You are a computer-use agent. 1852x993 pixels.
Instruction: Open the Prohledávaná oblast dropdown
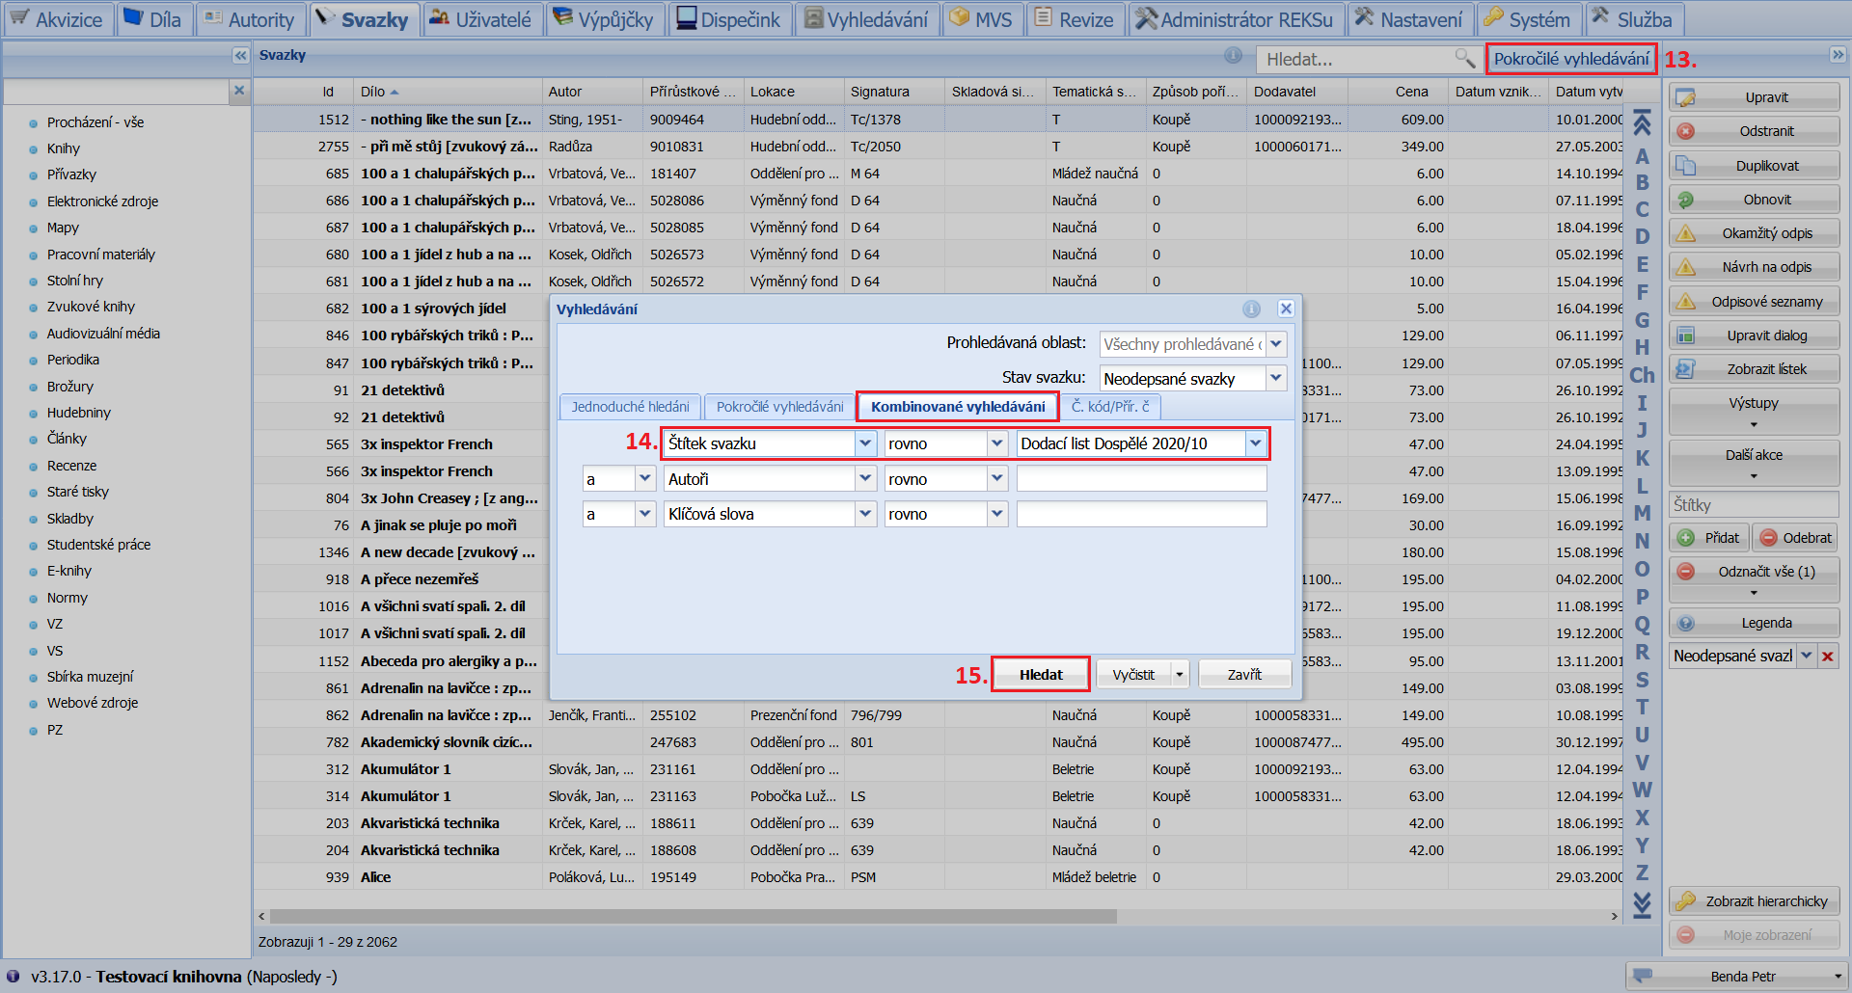[1276, 344]
